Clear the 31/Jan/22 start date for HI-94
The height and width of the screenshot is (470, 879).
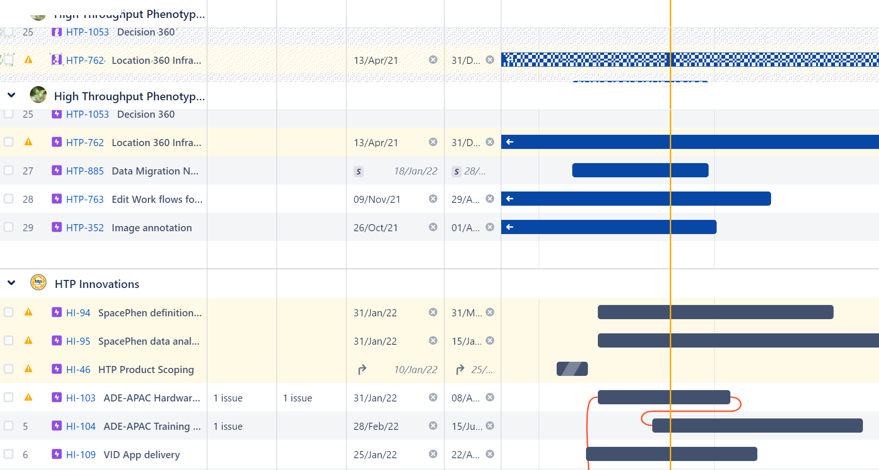pos(433,312)
